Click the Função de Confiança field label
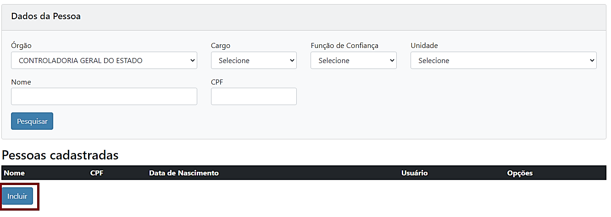611x217 pixels. pyautogui.click(x=344, y=46)
